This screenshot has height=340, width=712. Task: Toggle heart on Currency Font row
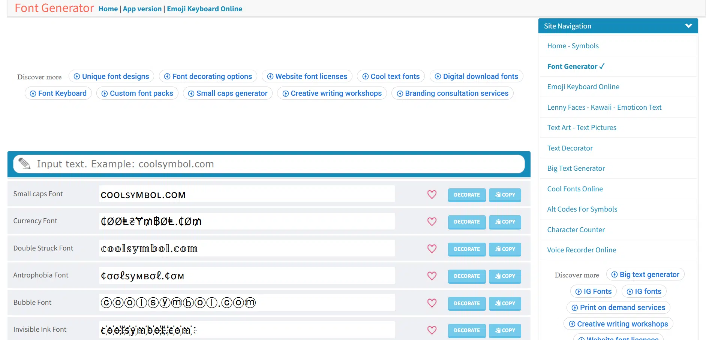click(432, 222)
